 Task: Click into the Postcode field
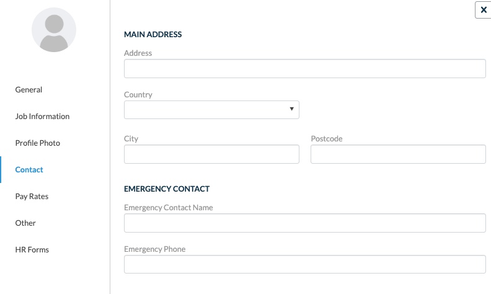(398, 154)
